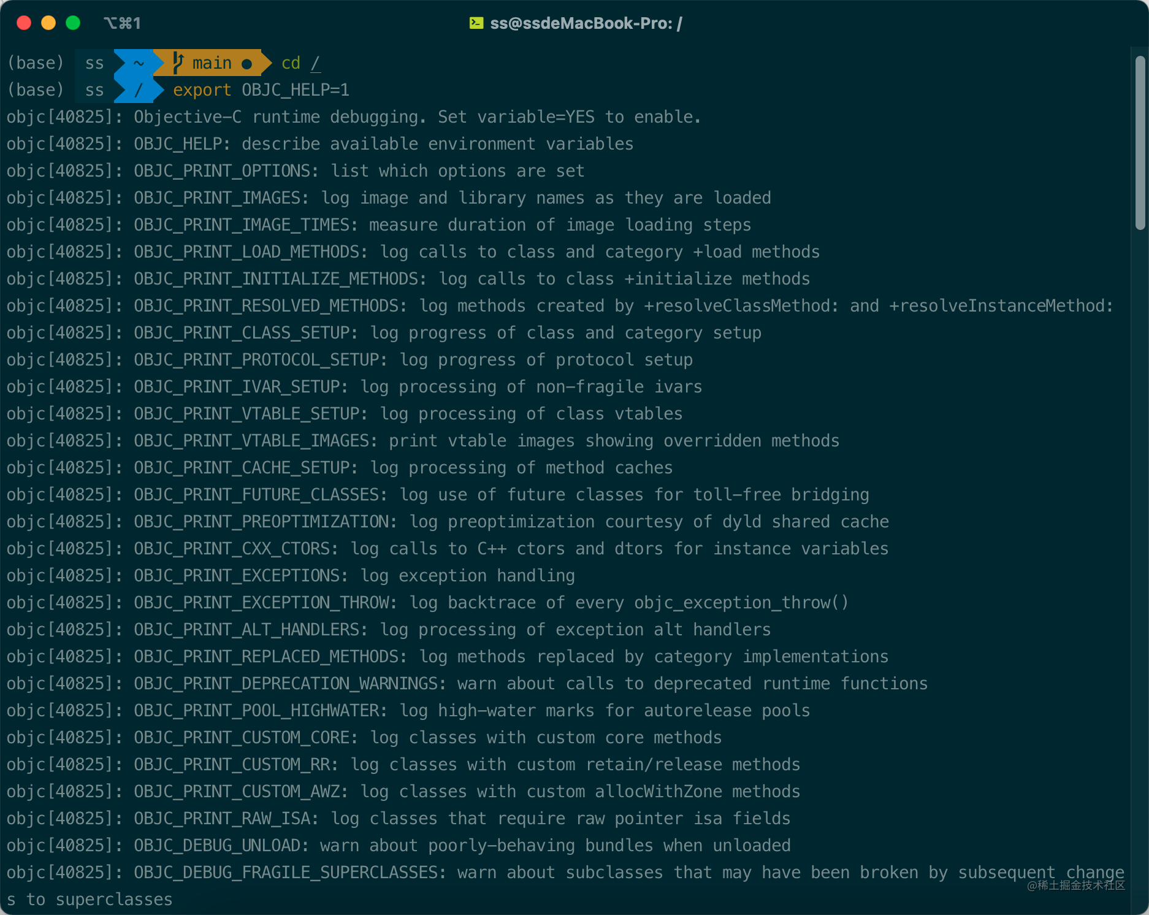Click the home tilde prompt segment
The height and width of the screenshot is (915, 1149).
[x=139, y=63]
